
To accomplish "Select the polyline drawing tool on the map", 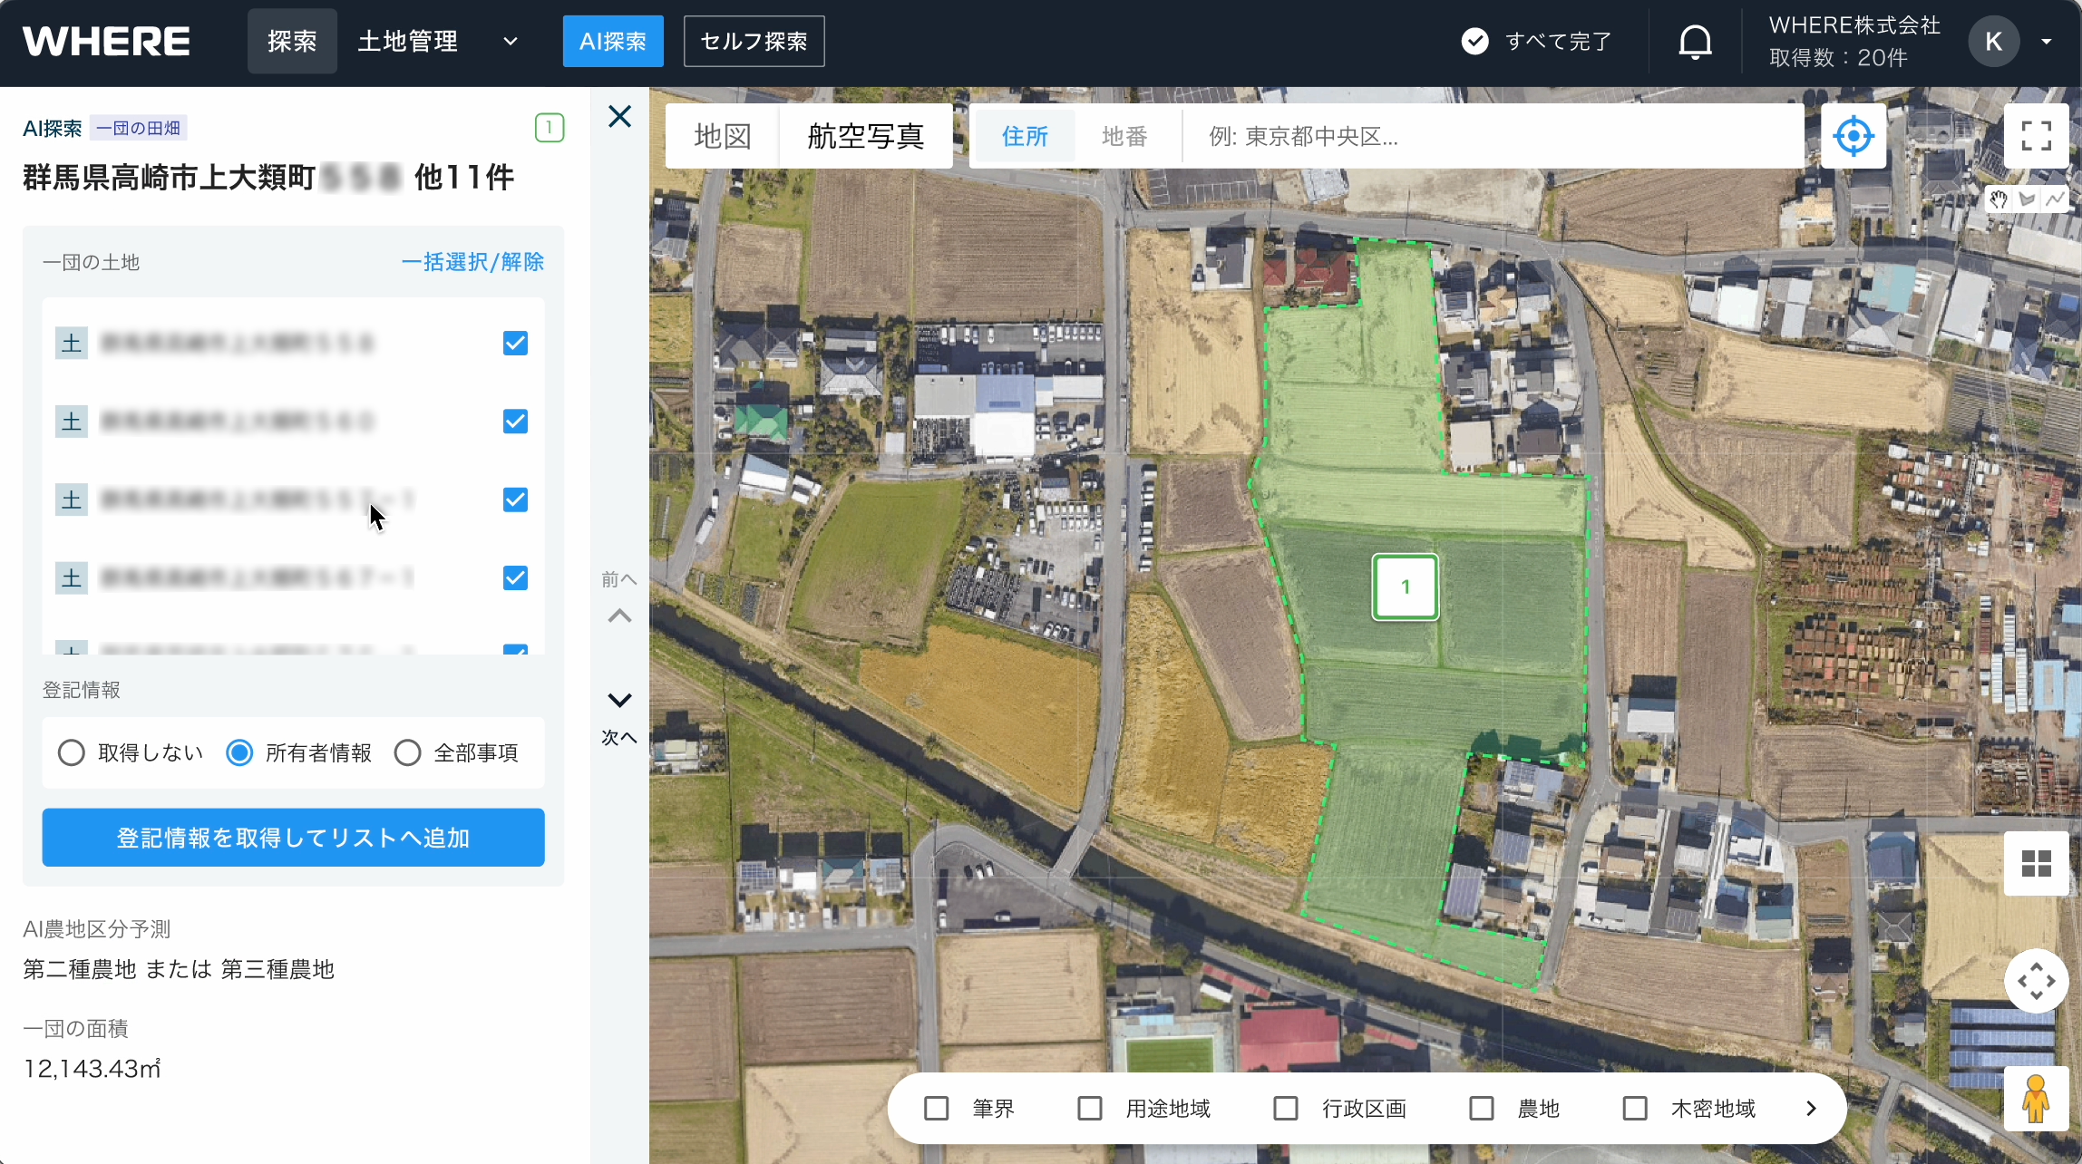I will (x=2055, y=199).
